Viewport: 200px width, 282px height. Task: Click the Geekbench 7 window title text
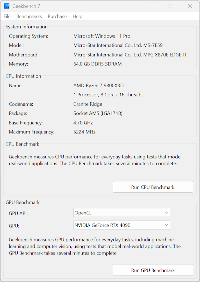[x=26, y=6]
